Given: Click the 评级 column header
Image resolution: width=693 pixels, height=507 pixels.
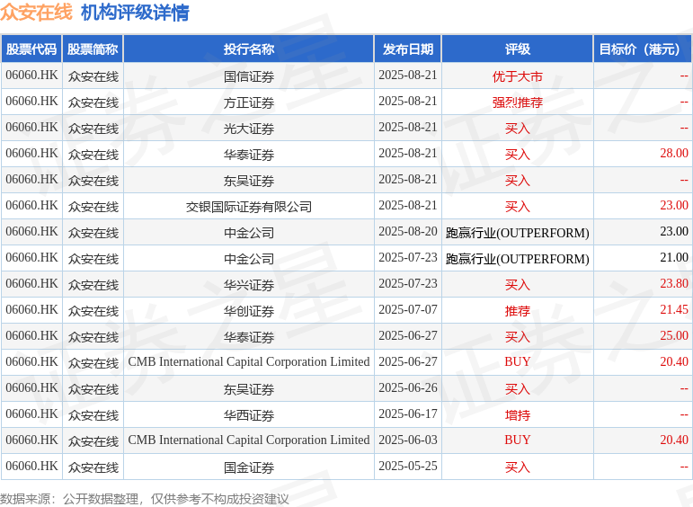Looking at the screenshot, I should (x=518, y=49).
